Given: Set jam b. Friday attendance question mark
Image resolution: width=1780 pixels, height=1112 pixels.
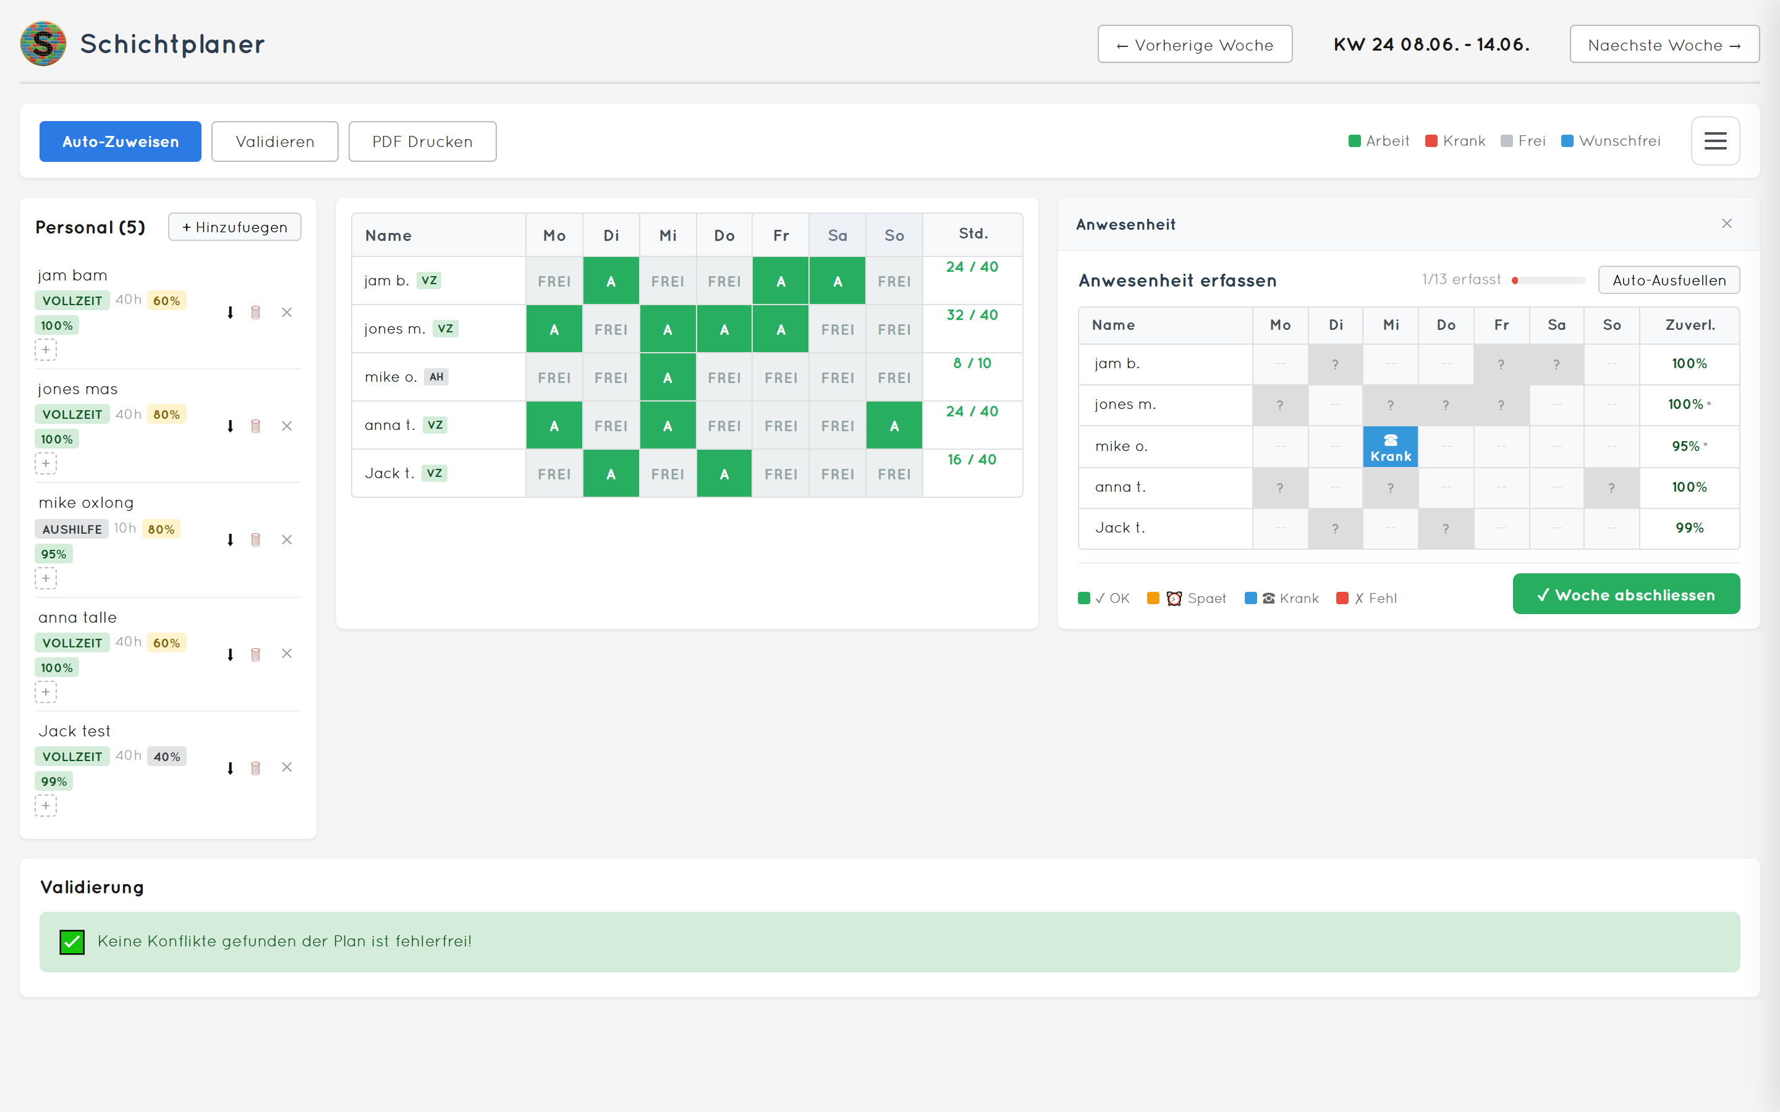Looking at the screenshot, I should [1501, 364].
